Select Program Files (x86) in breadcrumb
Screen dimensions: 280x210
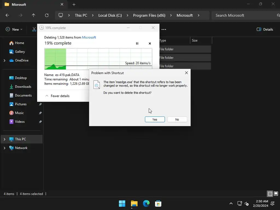149,15
